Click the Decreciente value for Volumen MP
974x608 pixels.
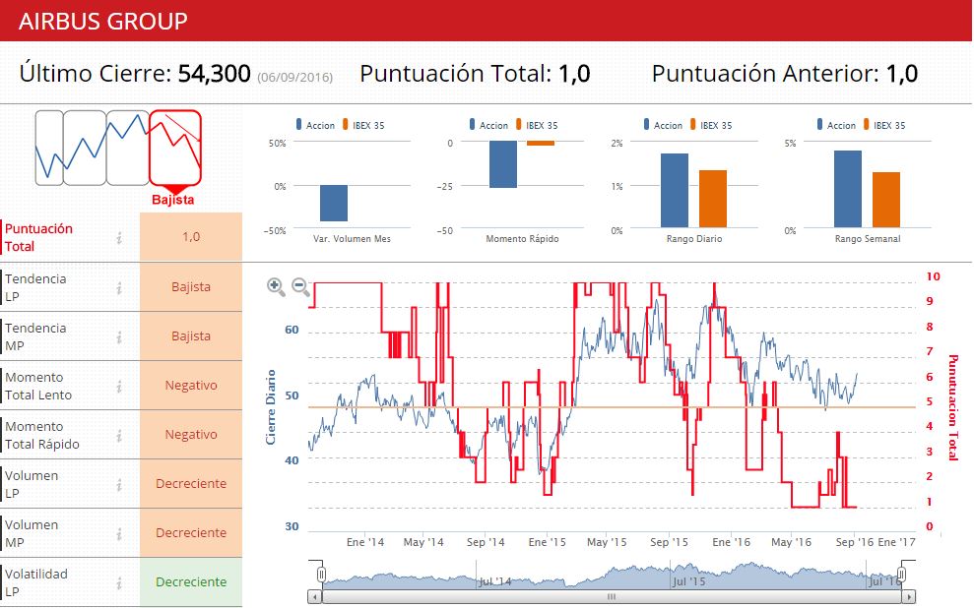coord(191,533)
